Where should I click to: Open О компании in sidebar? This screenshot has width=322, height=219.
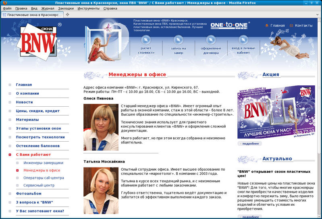27,93
